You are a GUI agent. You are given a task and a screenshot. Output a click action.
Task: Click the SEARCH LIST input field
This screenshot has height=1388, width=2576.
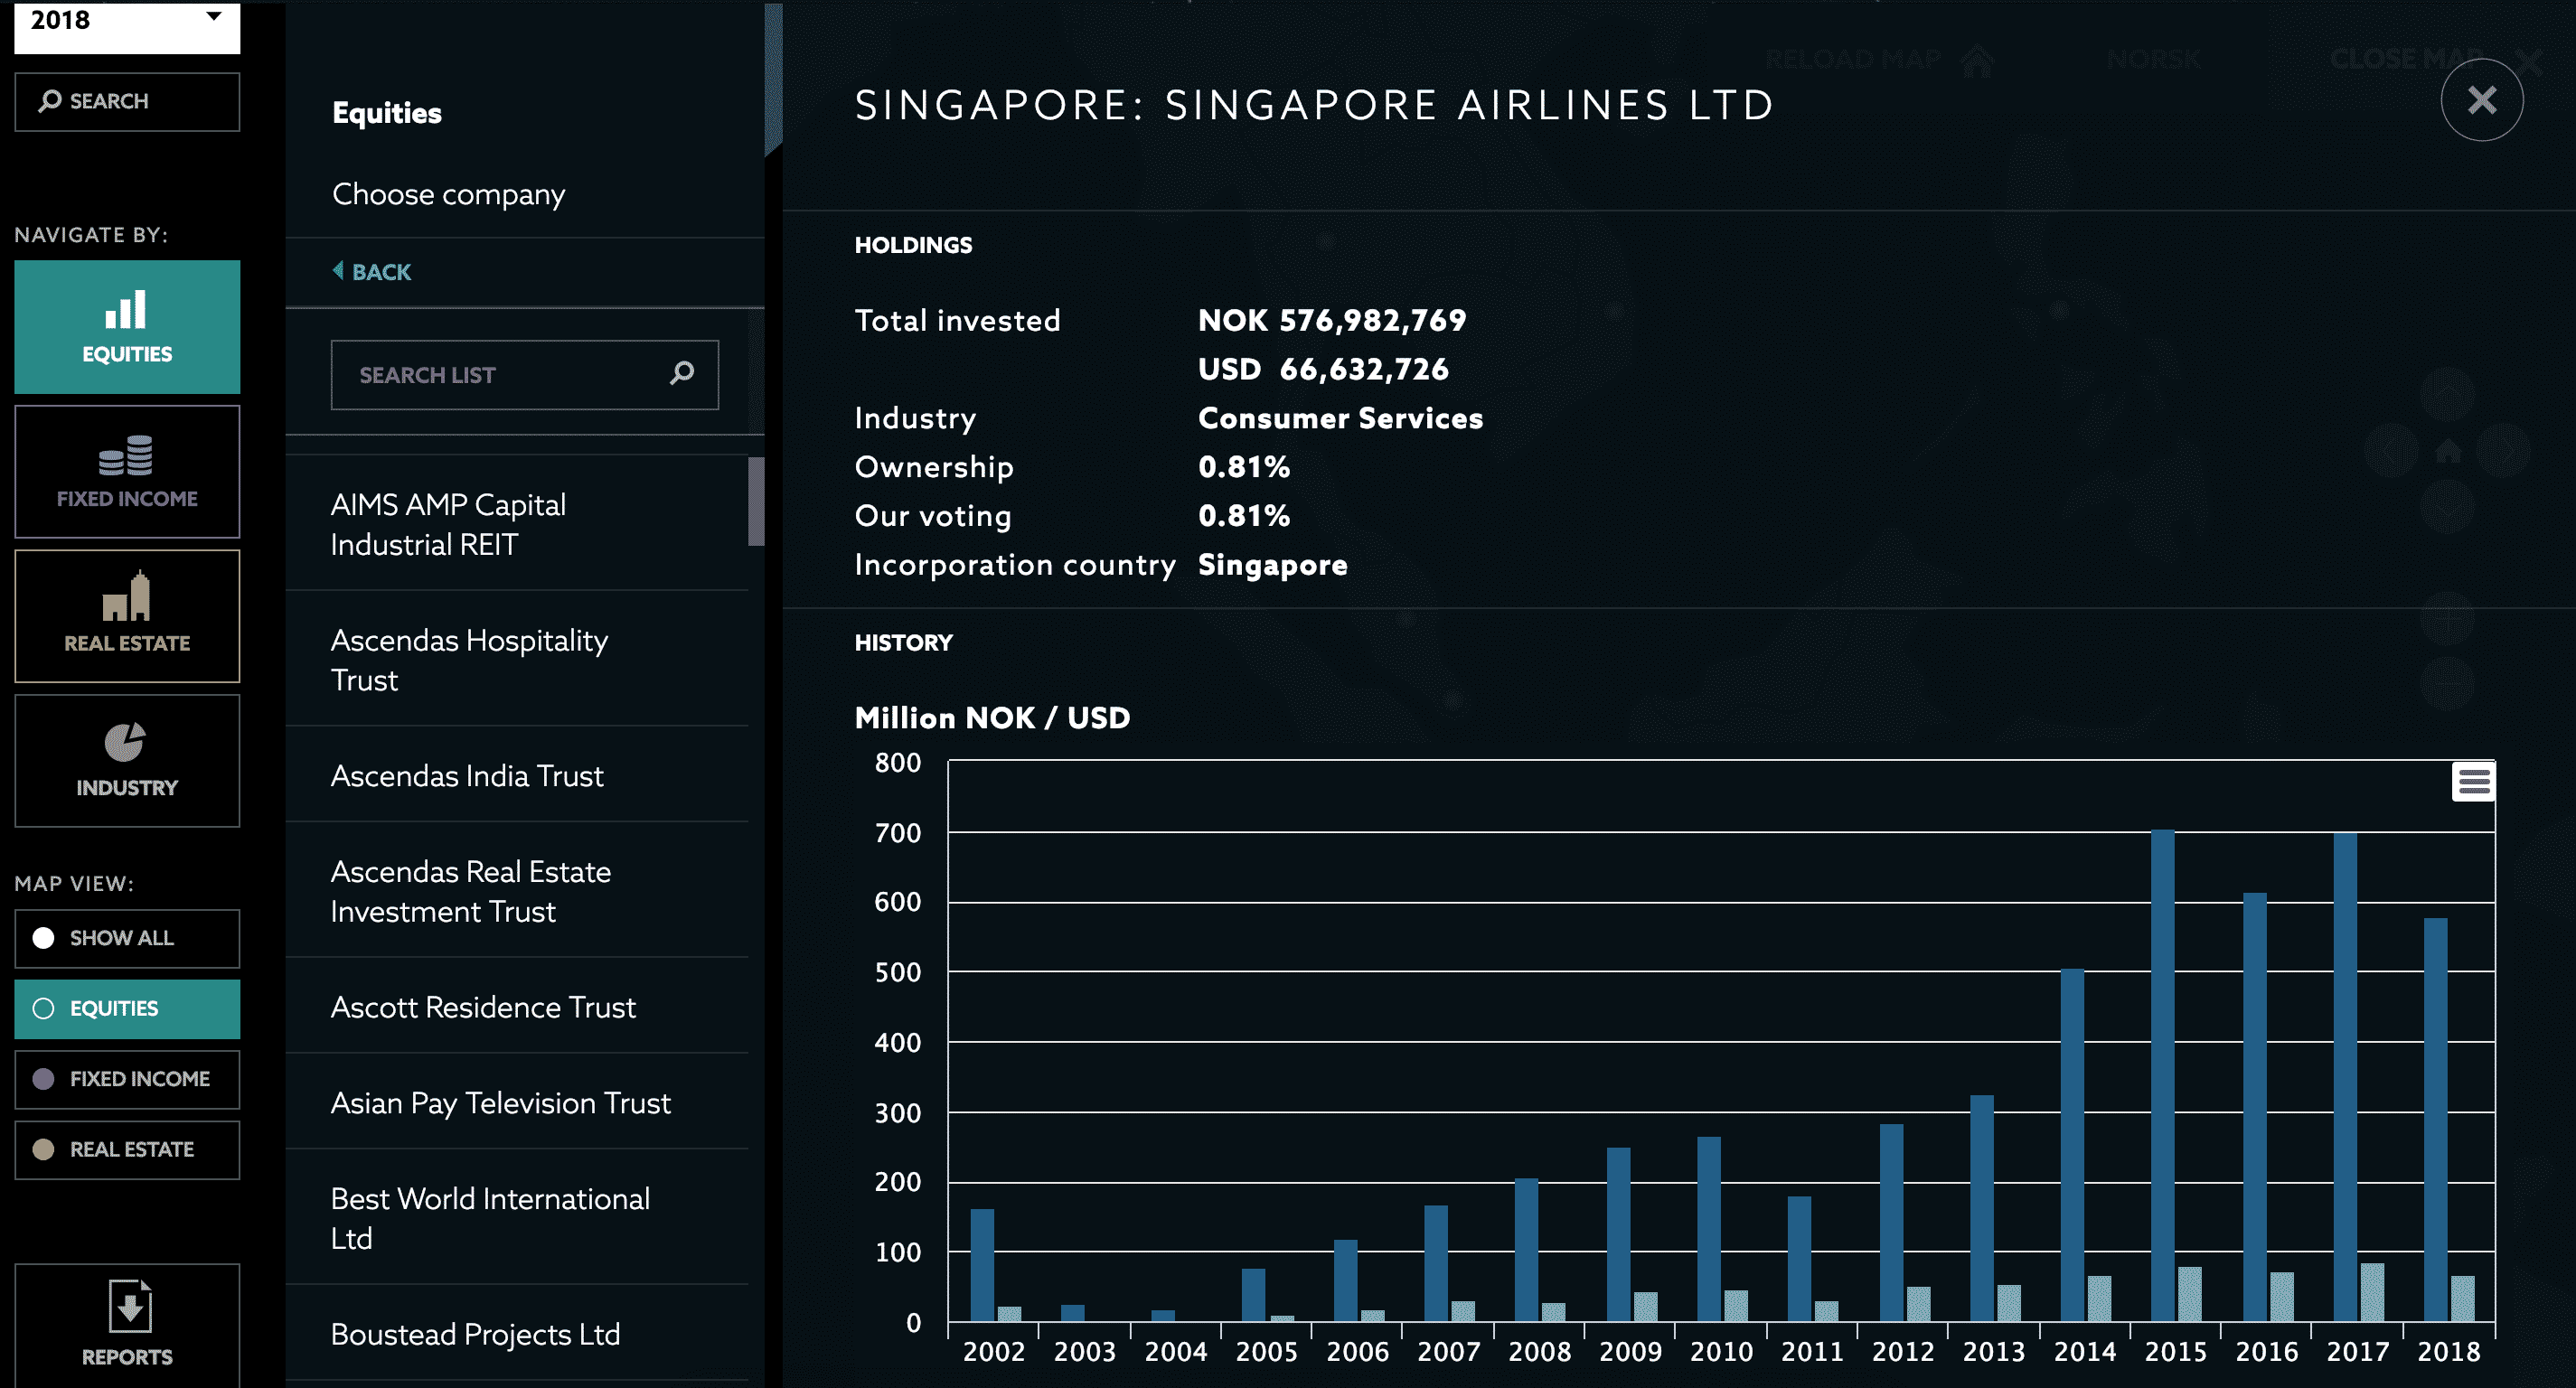pyautogui.click(x=524, y=375)
